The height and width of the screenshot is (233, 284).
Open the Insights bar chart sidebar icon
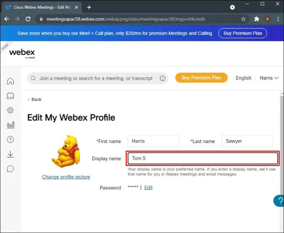coord(11,125)
